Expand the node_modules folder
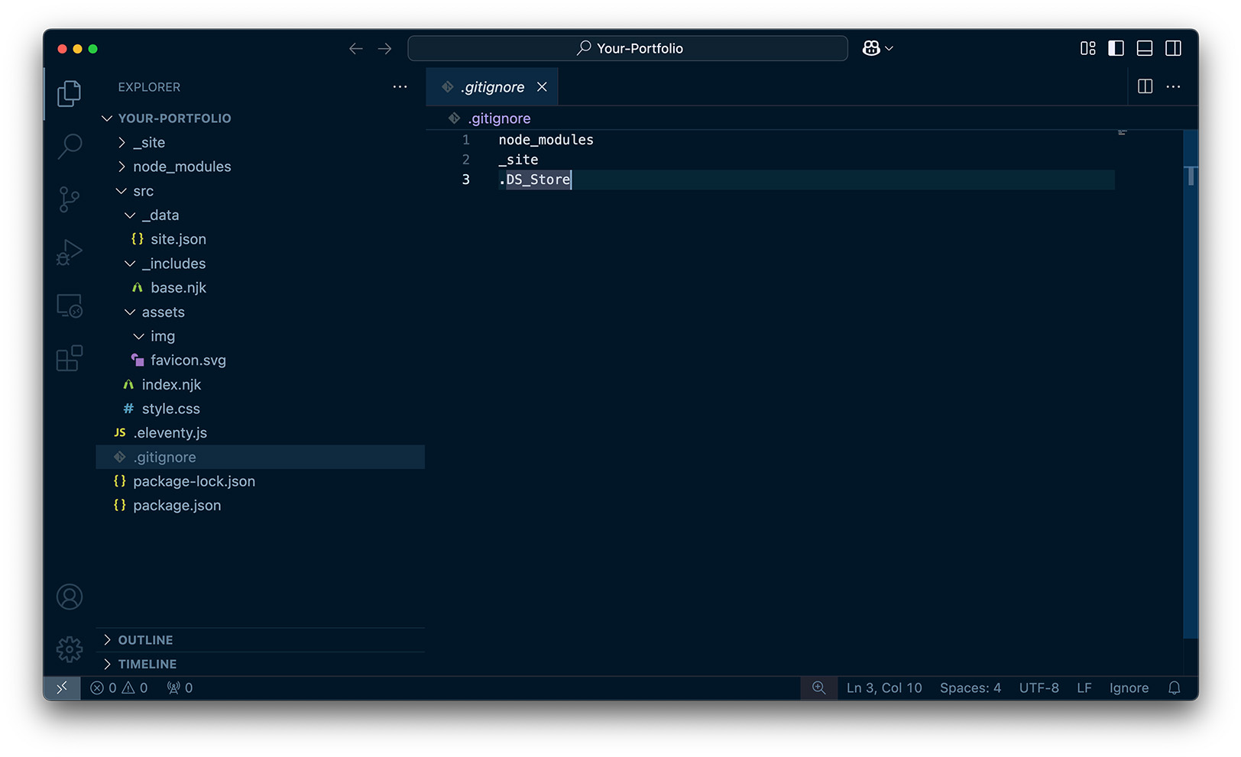This screenshot has height=757, width=1241. [x=260, y=167]
